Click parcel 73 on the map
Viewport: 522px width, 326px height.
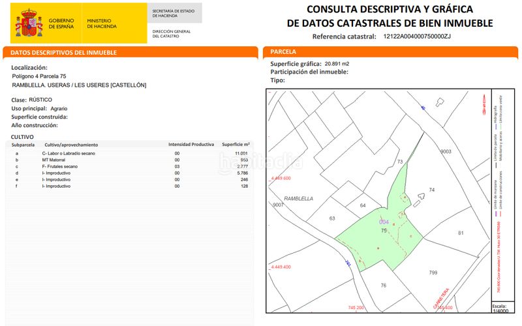pos(400,162)
